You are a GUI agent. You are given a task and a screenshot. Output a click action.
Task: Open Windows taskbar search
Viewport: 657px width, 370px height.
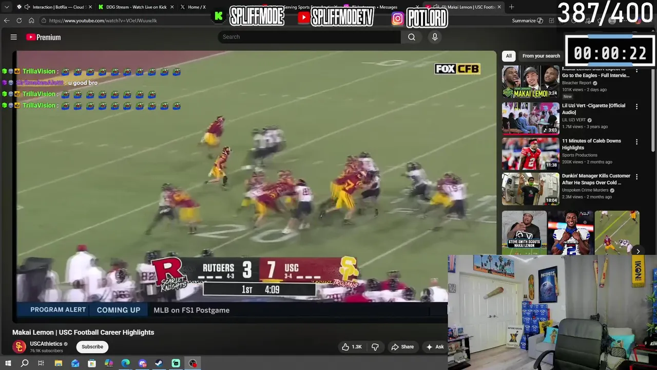25,363
